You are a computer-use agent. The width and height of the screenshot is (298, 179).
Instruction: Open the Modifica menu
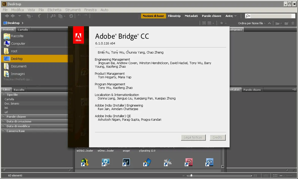pyautogui.click(x=17, y=10)
